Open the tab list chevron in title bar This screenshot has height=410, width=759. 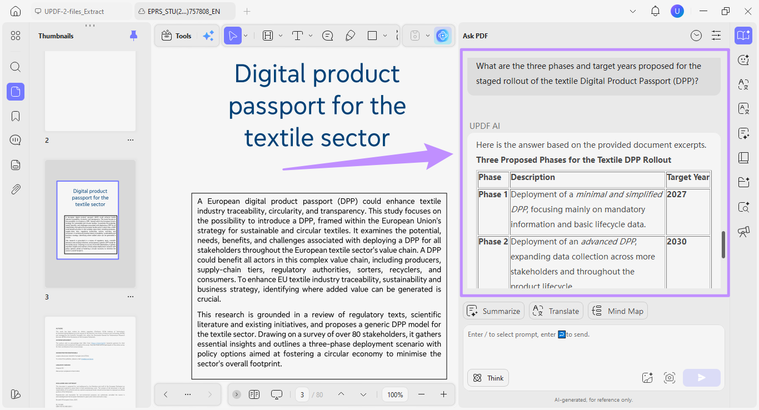[633, 11]
